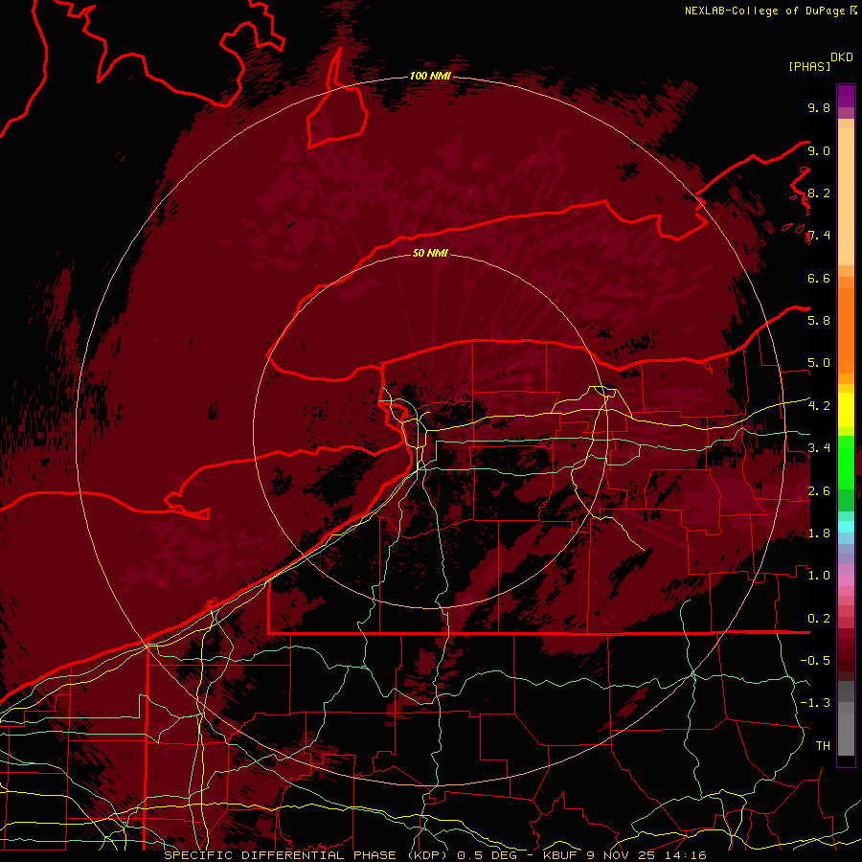
Task: Select the 6.6 value on the color scale
Action: [819, 278]
